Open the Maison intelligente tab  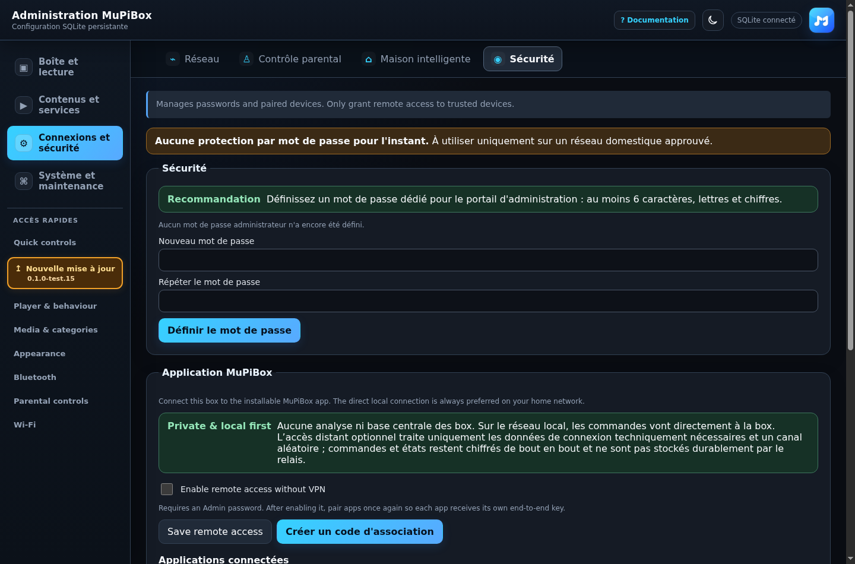(417, 59)
